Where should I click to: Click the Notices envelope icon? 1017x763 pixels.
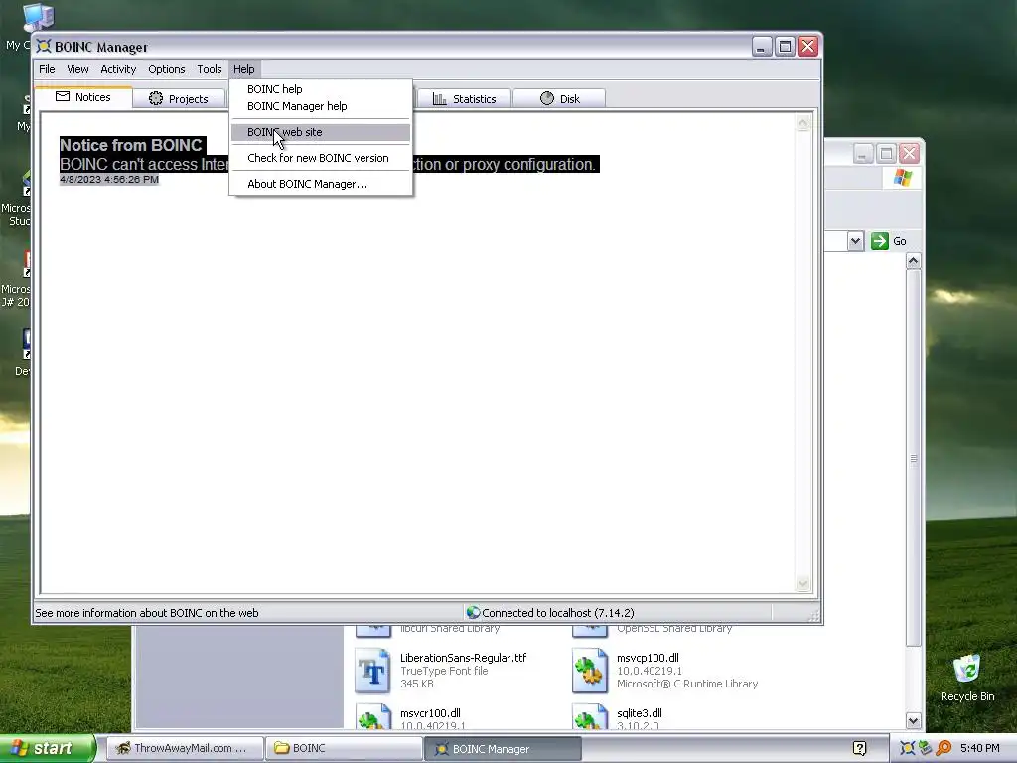pos(63,96)
